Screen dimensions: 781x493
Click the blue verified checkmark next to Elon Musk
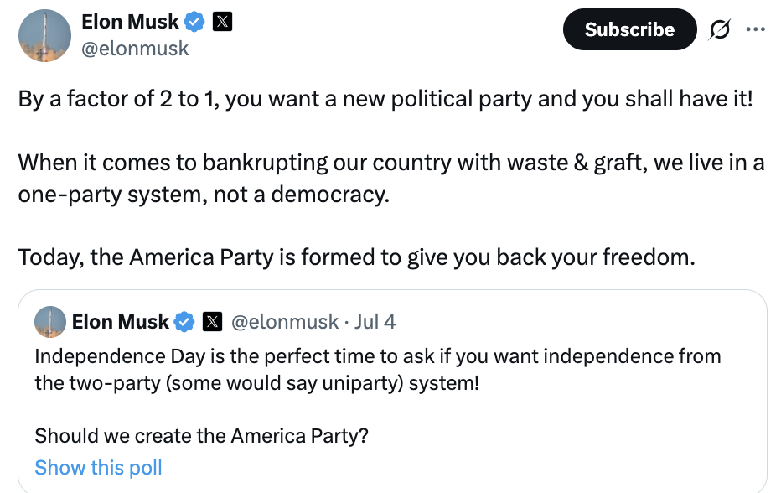[192, 21]
